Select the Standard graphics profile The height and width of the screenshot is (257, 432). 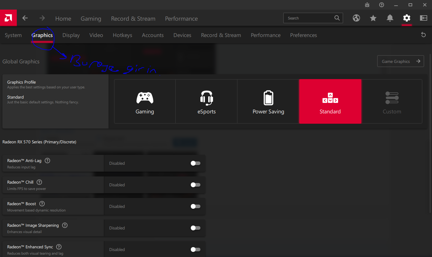(330, 101)
